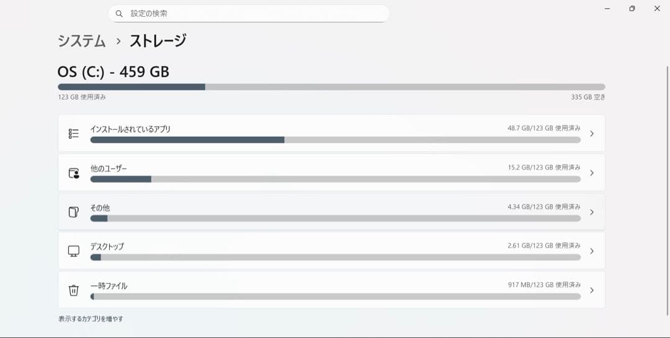This screenshot has width=670, height=338.
Task: Click the インストールされているアプリ usage bar
Action: [335, 140]
